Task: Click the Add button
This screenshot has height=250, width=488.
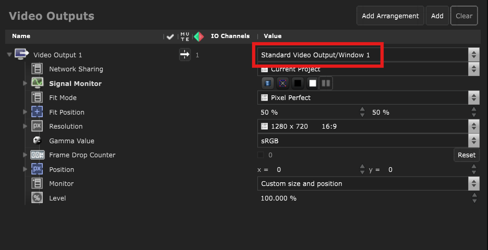Action: [437, 16]
